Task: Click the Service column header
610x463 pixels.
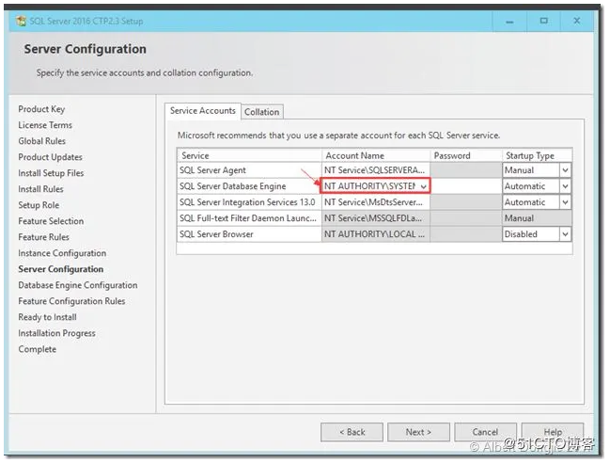Action: tap(249, 155)
